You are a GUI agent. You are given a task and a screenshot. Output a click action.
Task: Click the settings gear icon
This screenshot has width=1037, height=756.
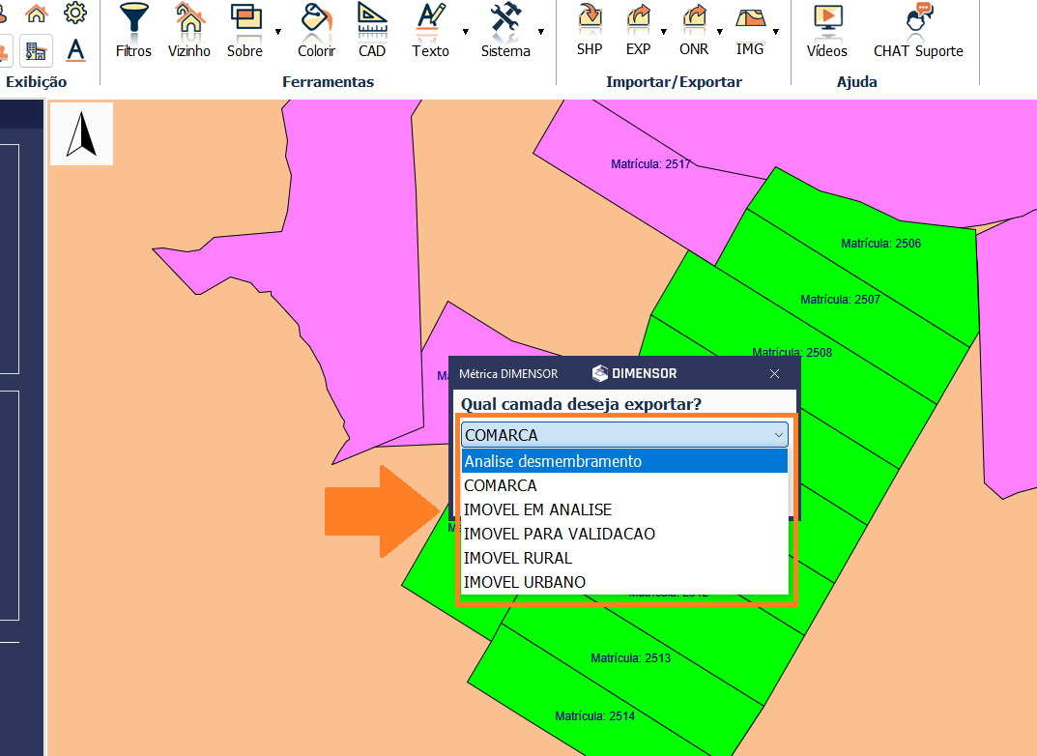pyautogui.click(x=74, y=14)
